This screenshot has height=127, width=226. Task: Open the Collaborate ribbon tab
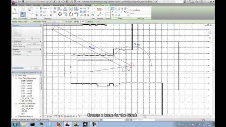71,5
